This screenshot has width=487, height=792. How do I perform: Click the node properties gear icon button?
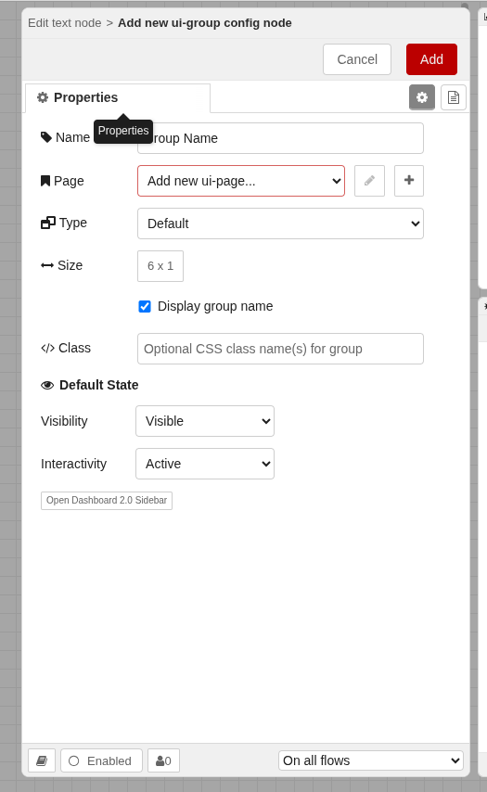(x=422, y=97)
